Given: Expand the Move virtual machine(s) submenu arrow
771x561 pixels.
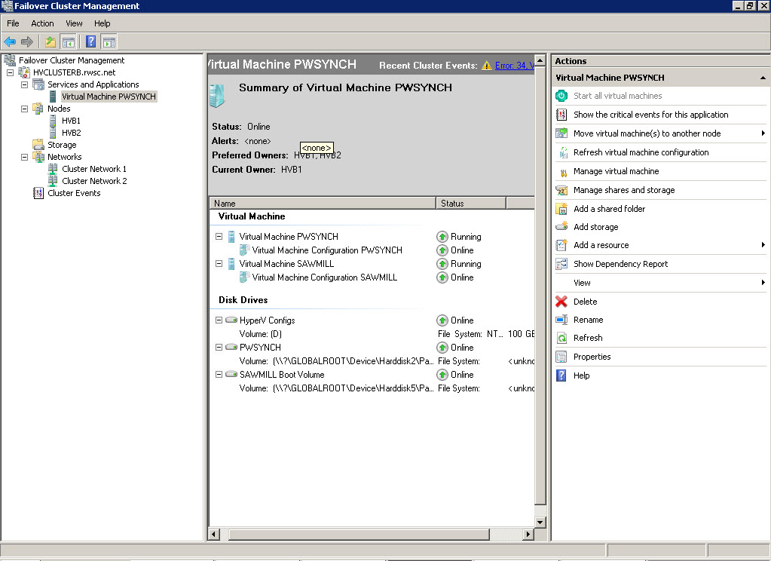Looking at the screenshot, I should coord(763,133).
